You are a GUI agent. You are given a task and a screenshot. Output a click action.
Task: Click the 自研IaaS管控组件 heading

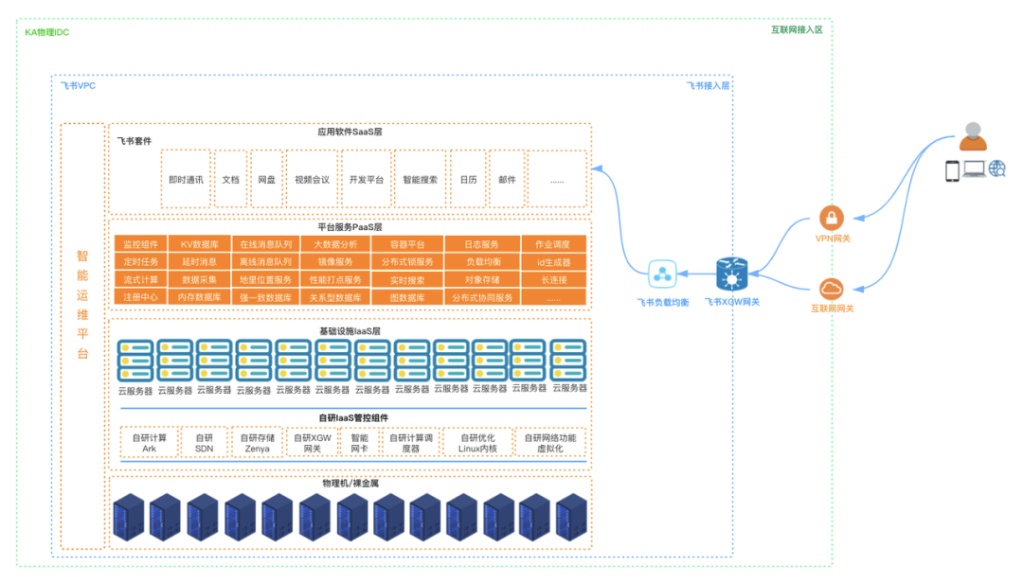click(353, 417)
